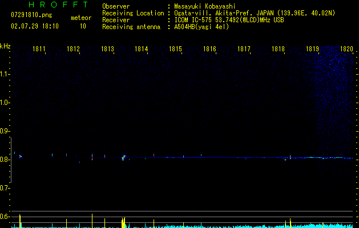359x228 pixels.
Task: Click the 1820 time axis label
Action: coord(346,48)
